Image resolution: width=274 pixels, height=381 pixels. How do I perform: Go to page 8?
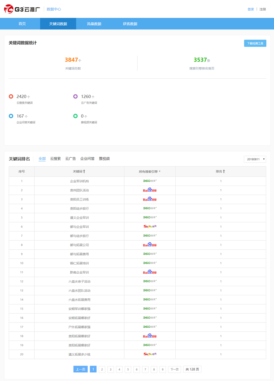[154, 369]
